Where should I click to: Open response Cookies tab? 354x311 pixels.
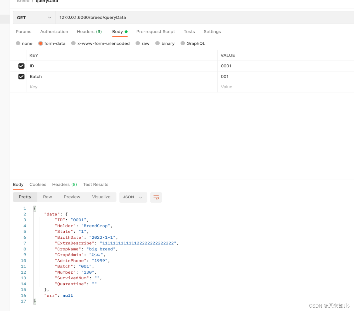coord(38,185)
